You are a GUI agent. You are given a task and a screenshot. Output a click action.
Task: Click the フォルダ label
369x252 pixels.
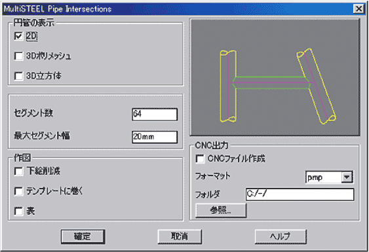pos(208,194)
